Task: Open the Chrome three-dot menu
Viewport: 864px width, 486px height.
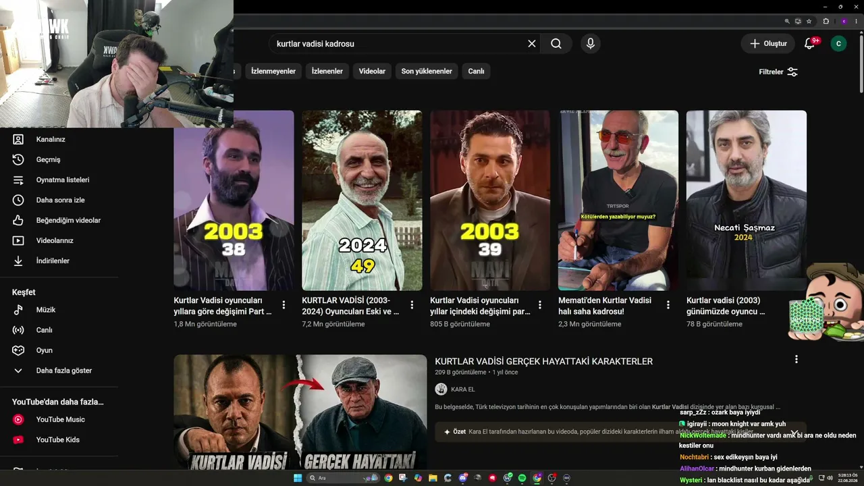Action: (x=855, y=21)
